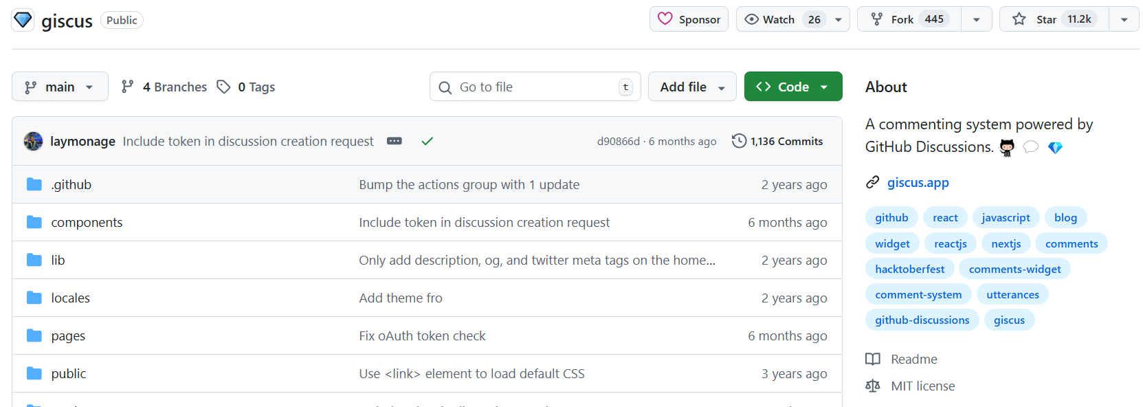Image resolution: width=1143 pixels, height=407 pixels.
Task: Open the 1,136 Commits history
Action: 777,141
